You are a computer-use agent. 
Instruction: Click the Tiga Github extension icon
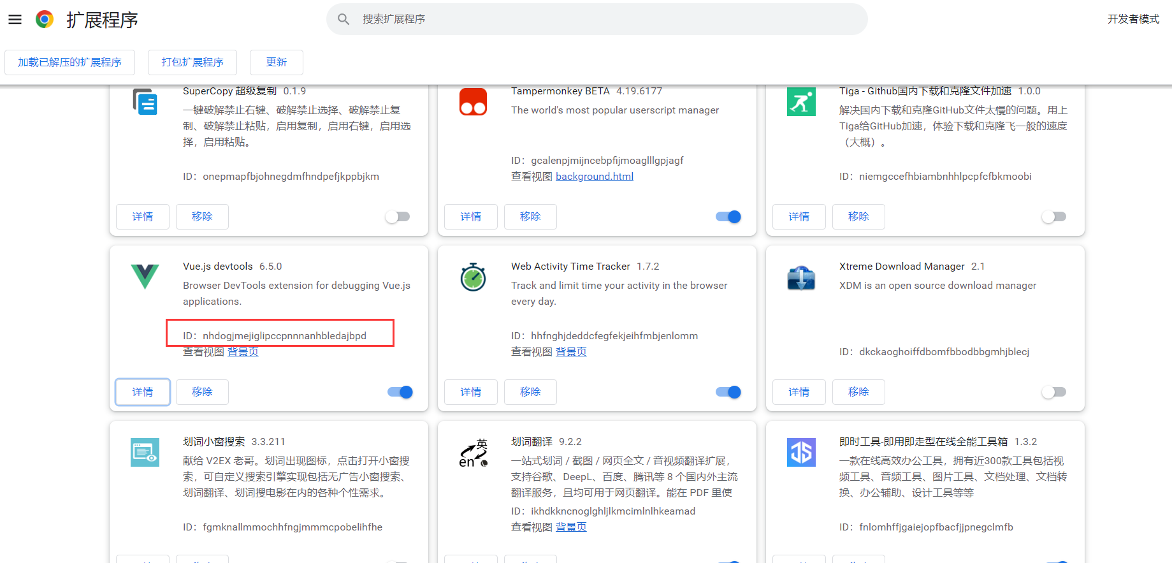coord(801,101)
